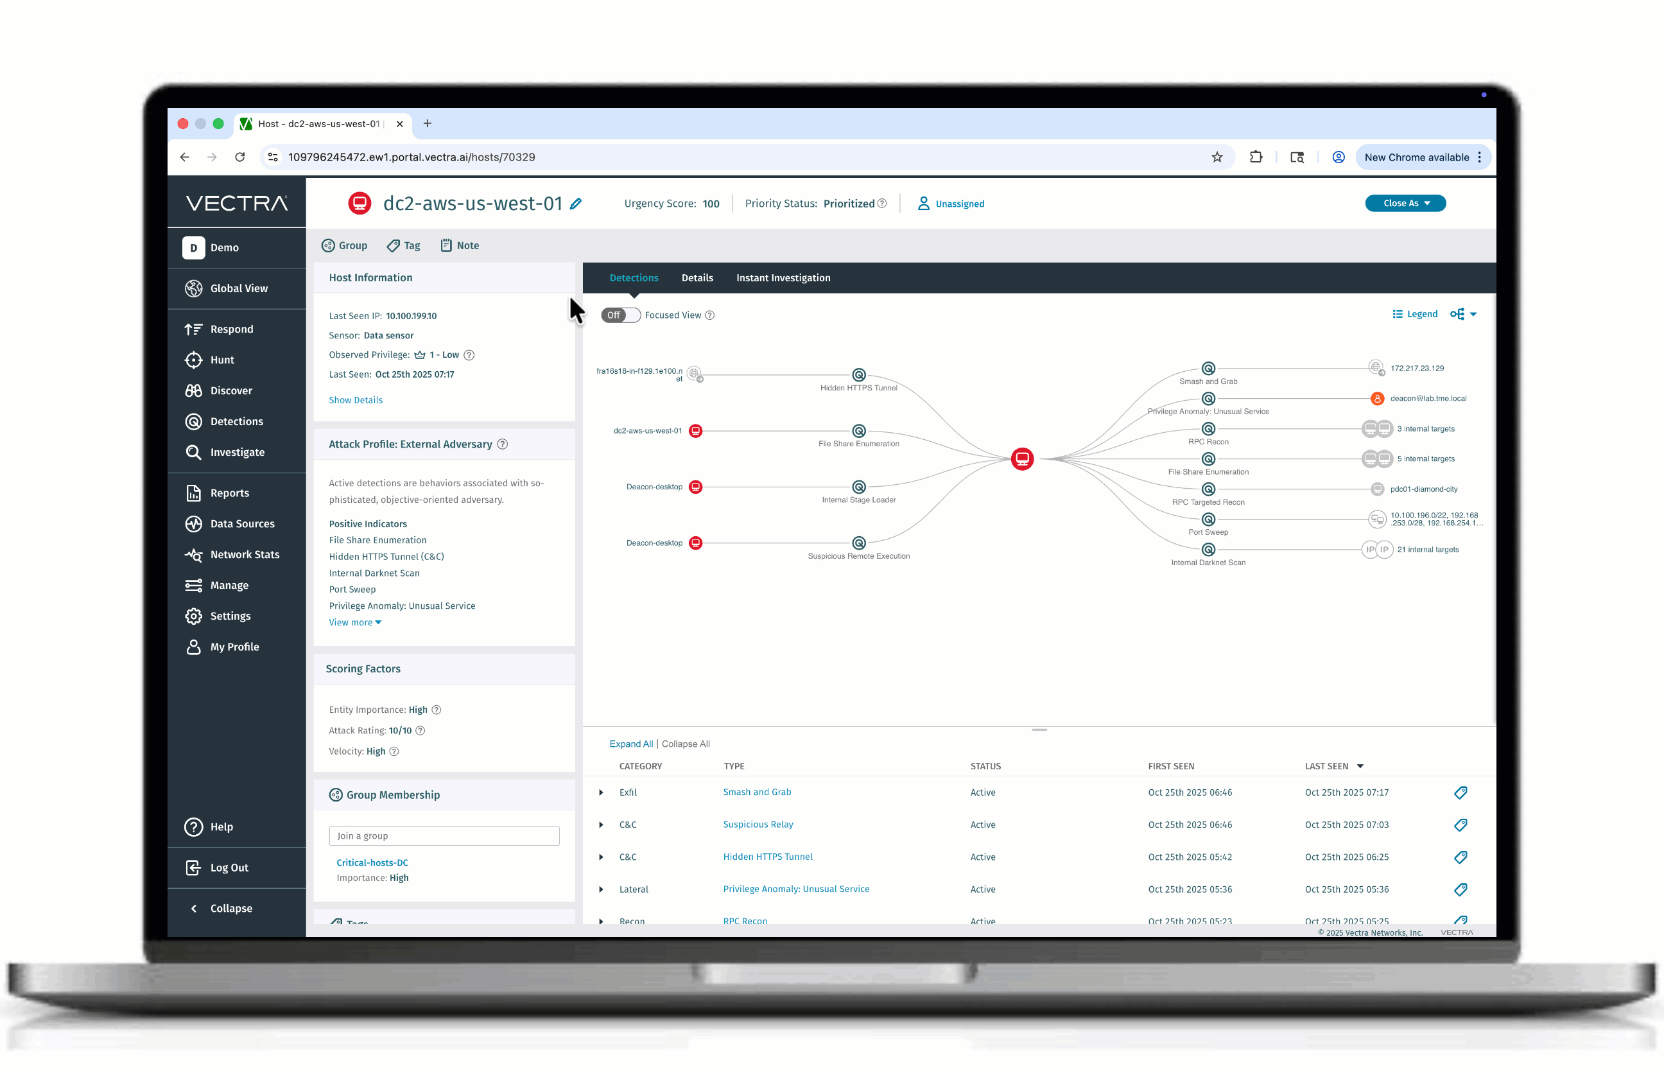Viewport: 1664px width, 1075px height.
Task: Open the graph layout options dropdown
Action: pos(1463,315)
